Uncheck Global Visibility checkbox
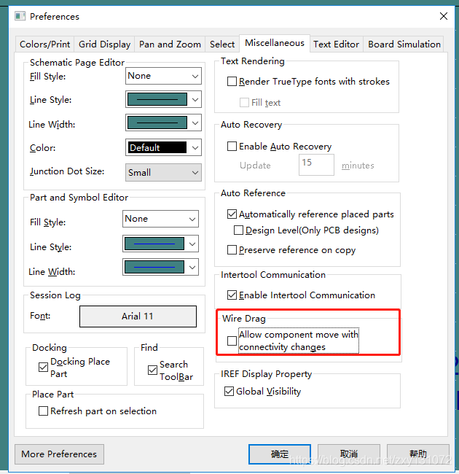Screen dimensions: 459x474 (229, 392)
